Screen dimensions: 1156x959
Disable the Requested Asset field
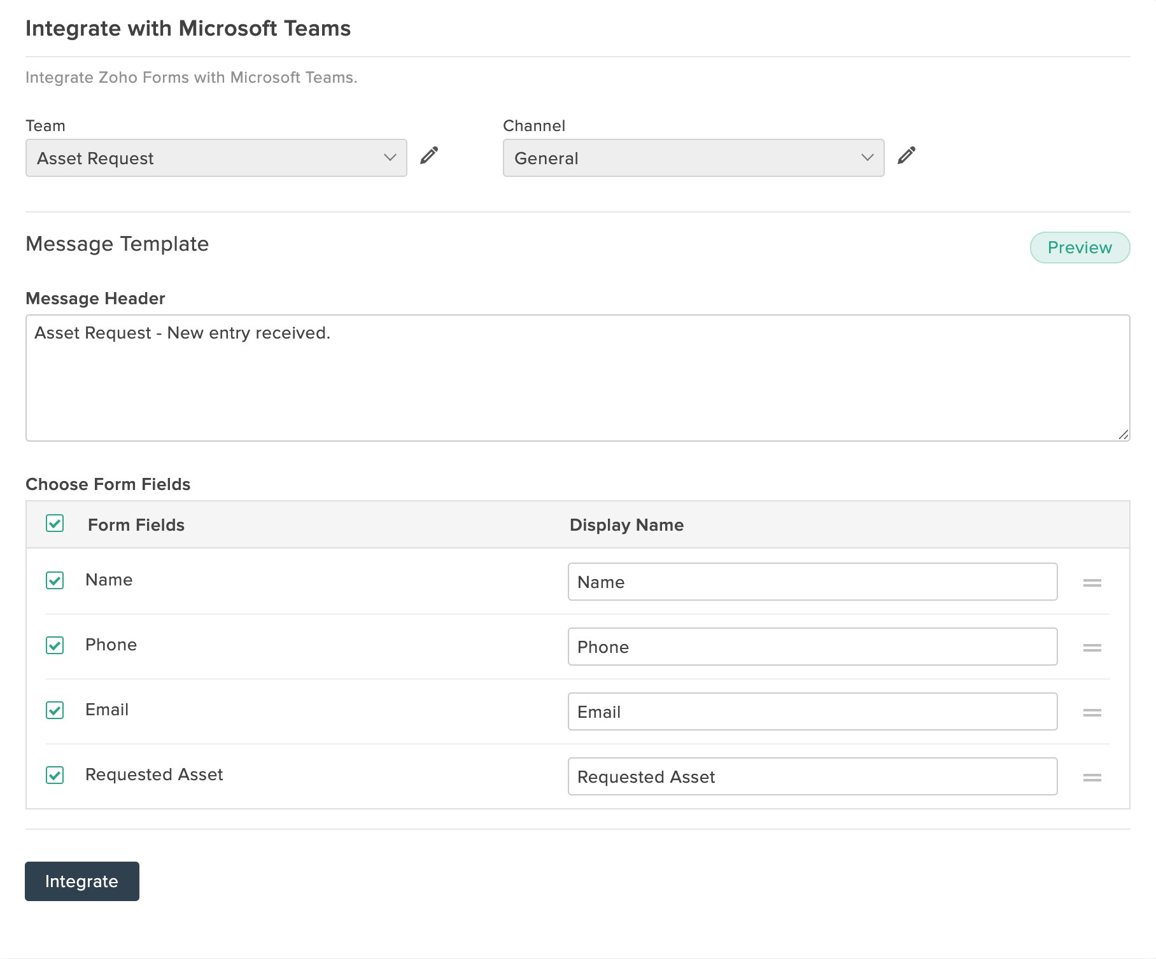[55, 775]
